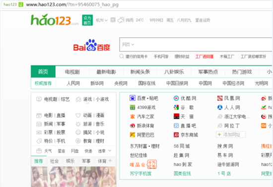The width and height of the screenshot is (273, 187).
Task: Click inside the Baidu search input field
Action: tap(202, 45)
